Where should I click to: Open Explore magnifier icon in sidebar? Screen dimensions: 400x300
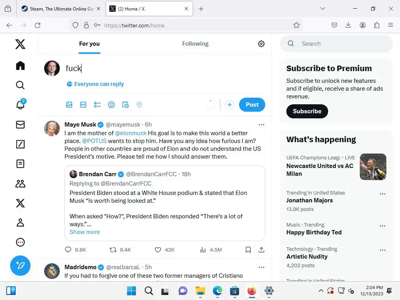pyautogui.click(x=20, y=85)
